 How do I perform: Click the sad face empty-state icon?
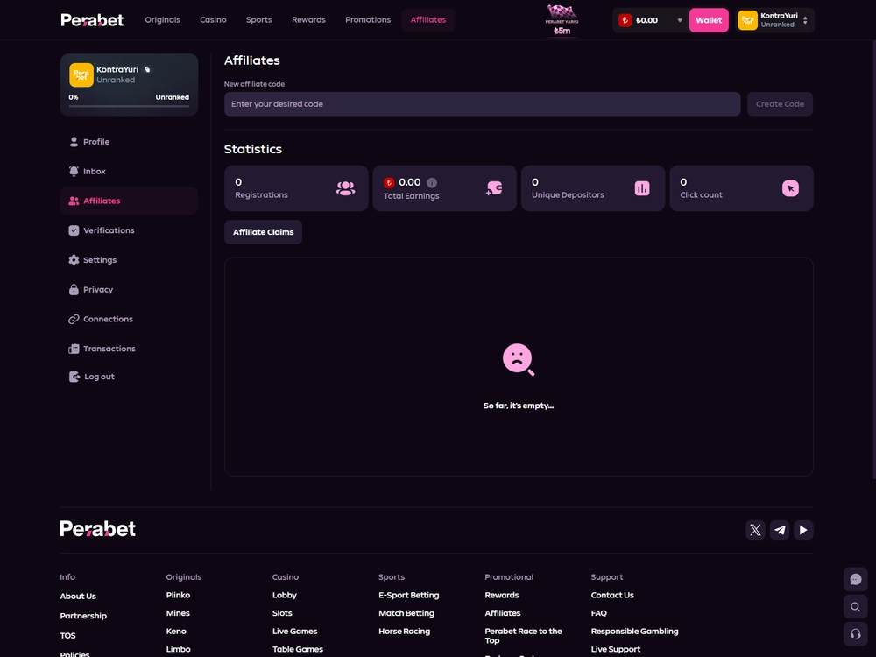pyautogui.click(x=519, y=359)
